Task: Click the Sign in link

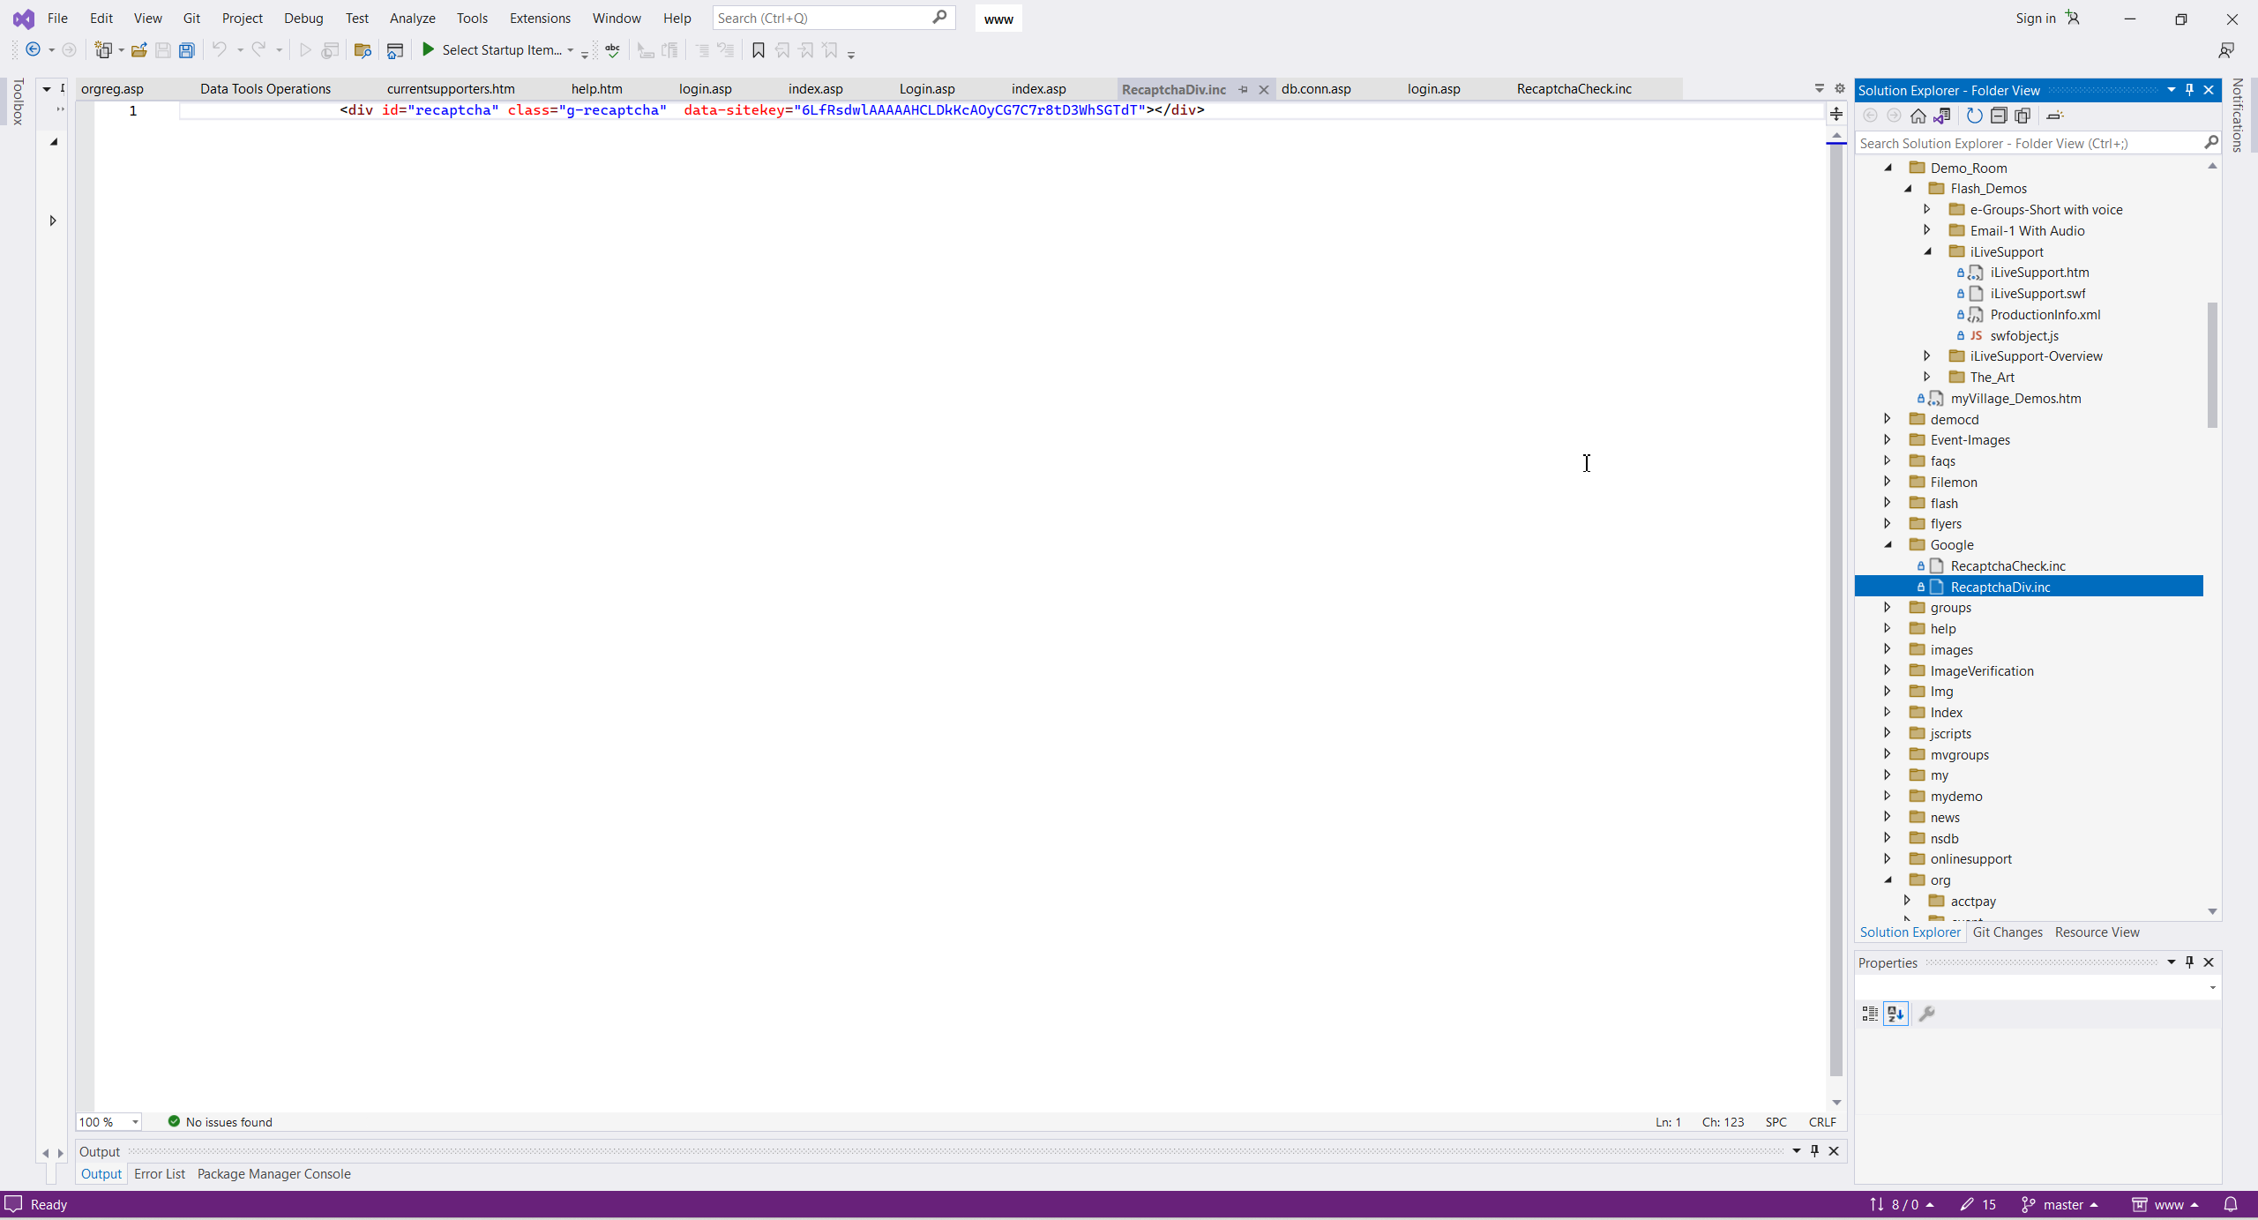Action: tap(2035, 18)
